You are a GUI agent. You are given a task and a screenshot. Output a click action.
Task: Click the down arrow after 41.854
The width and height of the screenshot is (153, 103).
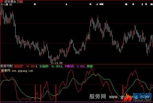coord(62,66)
